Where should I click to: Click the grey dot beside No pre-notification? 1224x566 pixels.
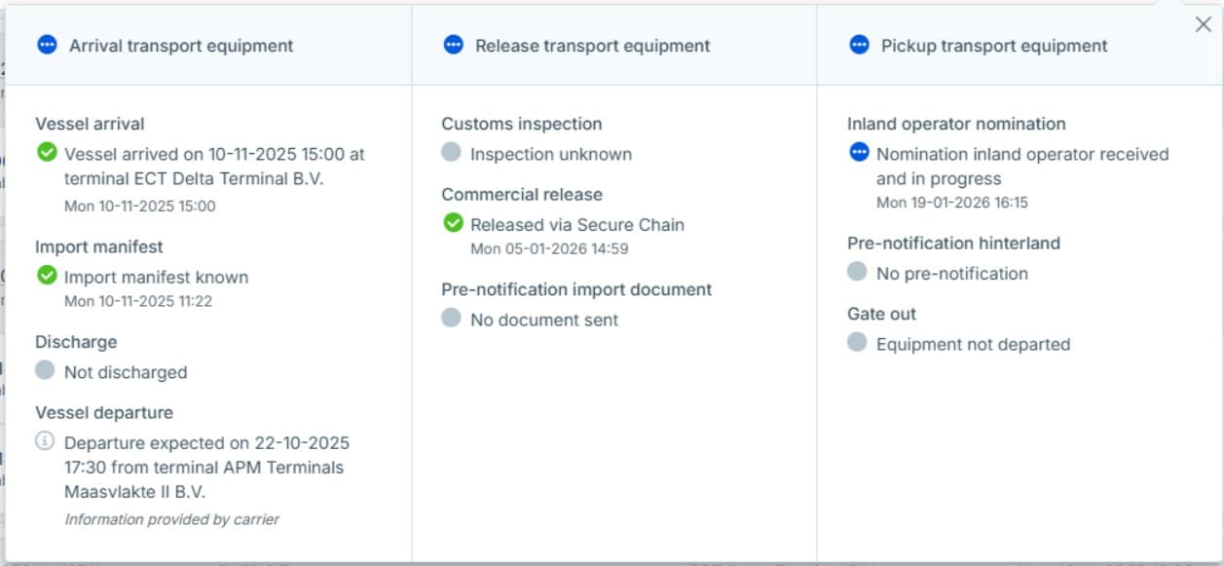(x=857, y=272)
